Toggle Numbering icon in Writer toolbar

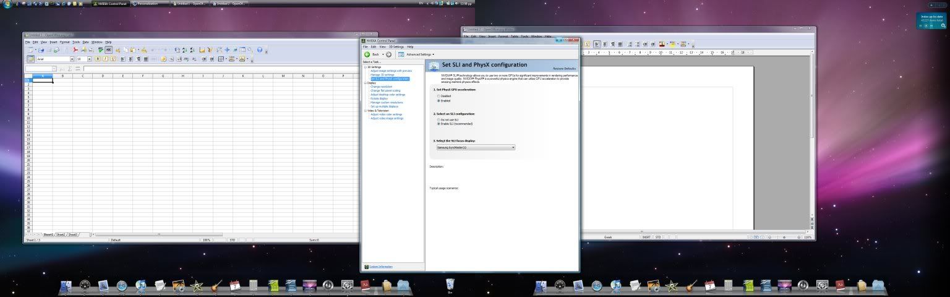[x=630, y=45]
